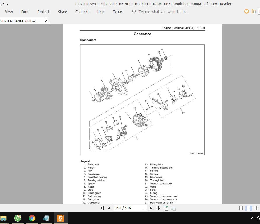Click the orange heart icon in ribbon bar
Viewport: 260px width, 224px height.
pyautogui.click(x=246, y=11)
